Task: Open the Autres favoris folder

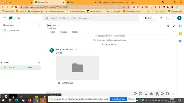Action: 159,11
